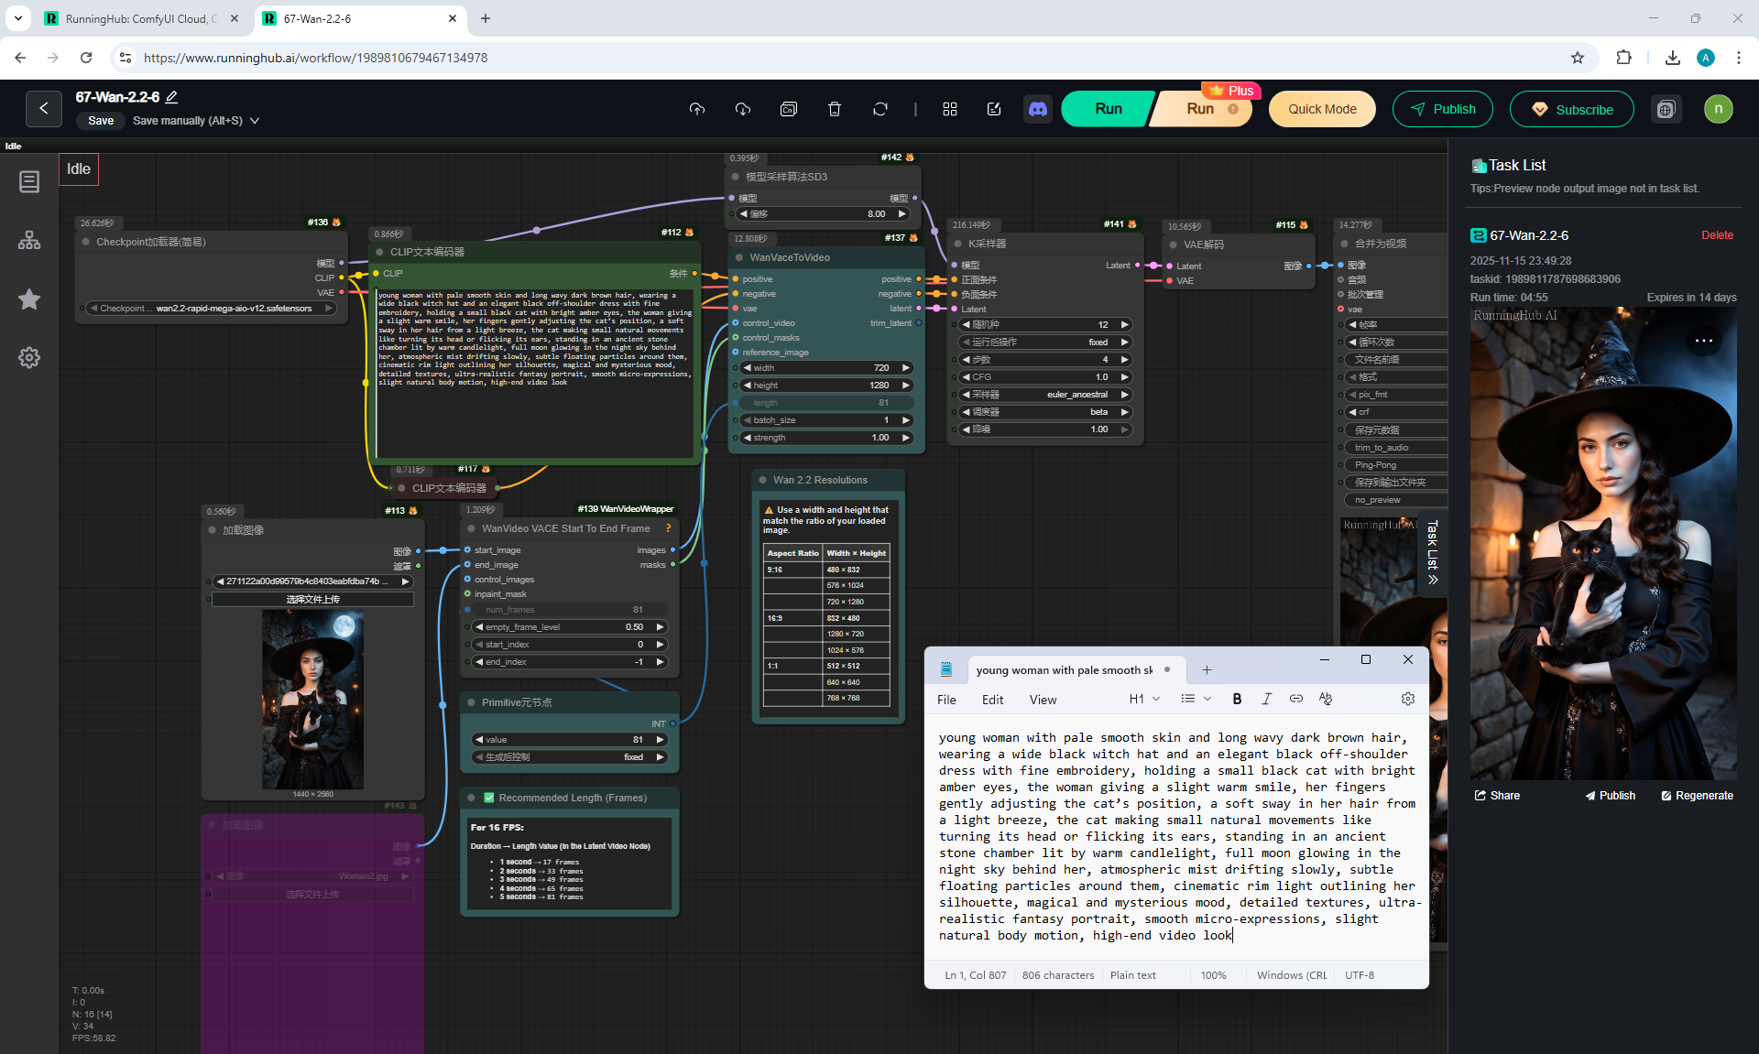Click the Quick Mode button
1759x1054 pixels.
click(1322, 109)
